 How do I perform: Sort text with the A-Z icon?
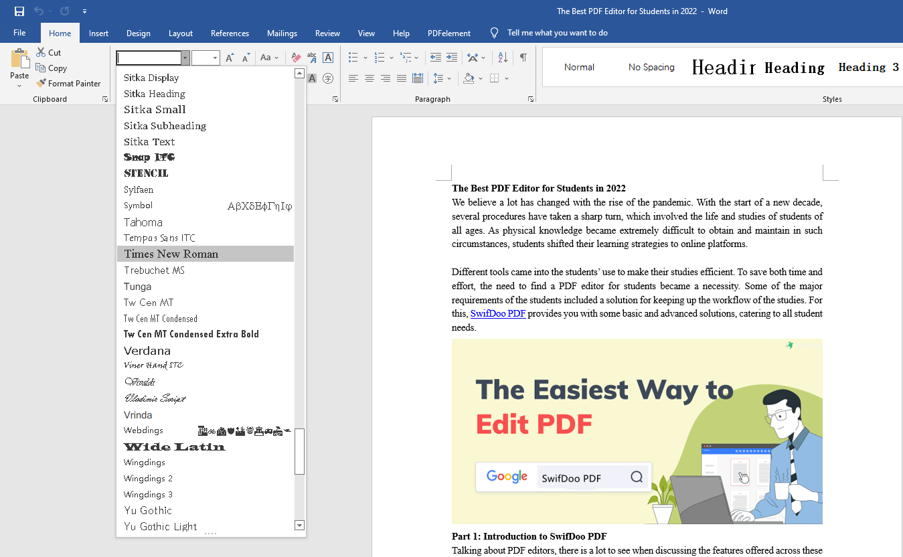(503, 58)
